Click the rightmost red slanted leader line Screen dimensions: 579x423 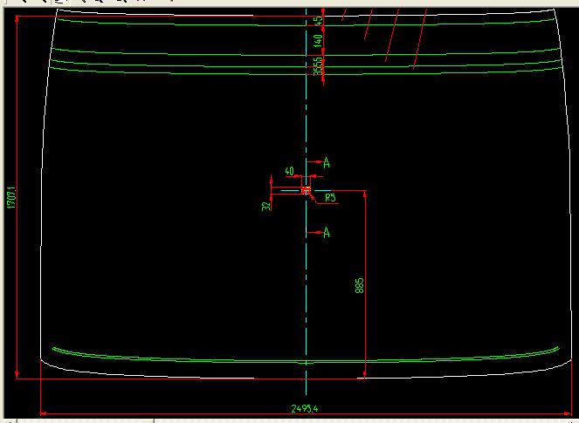(x=420, y=38)
